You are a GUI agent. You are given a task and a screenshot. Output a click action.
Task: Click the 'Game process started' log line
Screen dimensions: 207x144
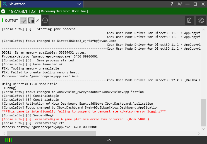coord(38,60)
